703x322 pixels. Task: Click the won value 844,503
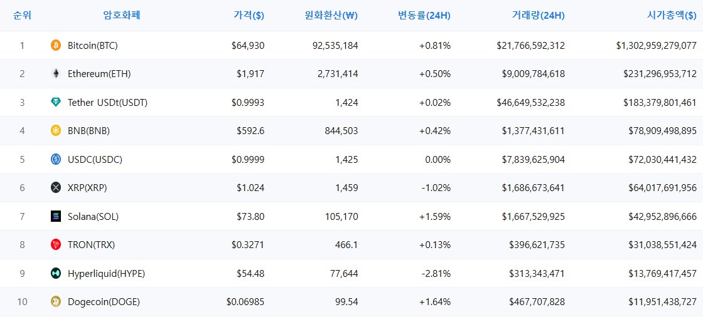(x=341, y=130)
